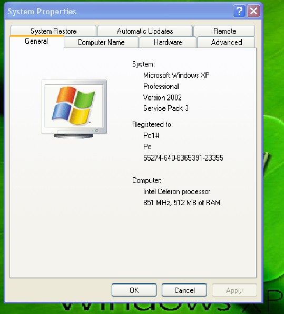The height and width of the screenshot is (314, 284).
Task: Click the Cancel button
Action: pyautogui.click(x=184, y=290)
